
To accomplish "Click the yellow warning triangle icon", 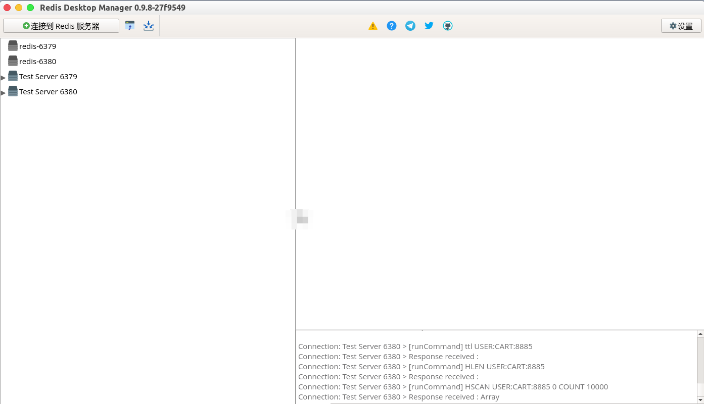I will 373,26.
